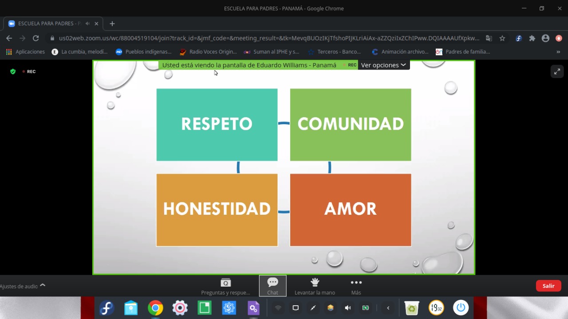Viewport: 568px width, 319px height.
Task: Raise your hand with Levantar la mano
Action: [x=315, y=286]
